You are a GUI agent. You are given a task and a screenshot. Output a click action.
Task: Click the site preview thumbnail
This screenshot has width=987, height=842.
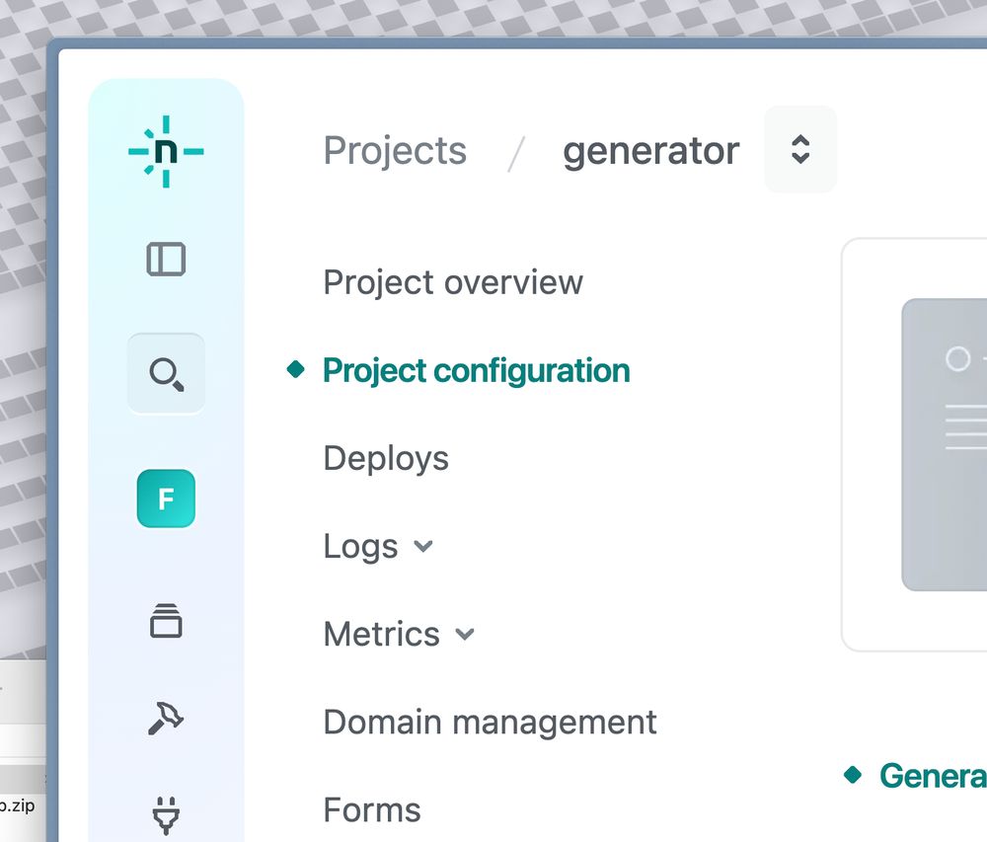point(945,444)
